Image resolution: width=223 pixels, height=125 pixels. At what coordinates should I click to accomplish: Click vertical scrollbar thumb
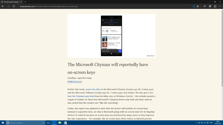pyautogui.click(x=222, y=48)
